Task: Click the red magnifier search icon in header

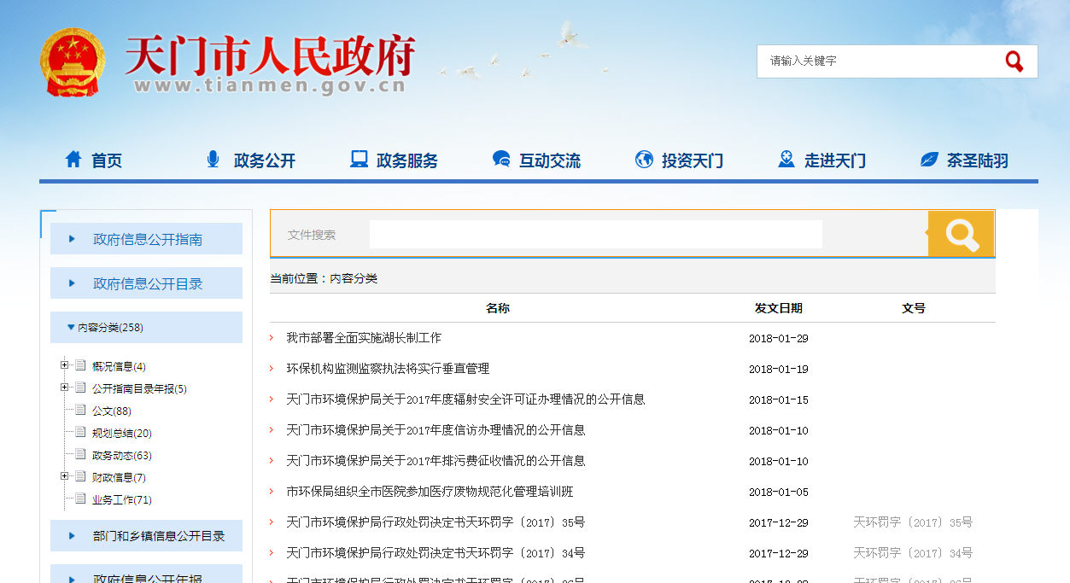Action: click(1014, 61)
